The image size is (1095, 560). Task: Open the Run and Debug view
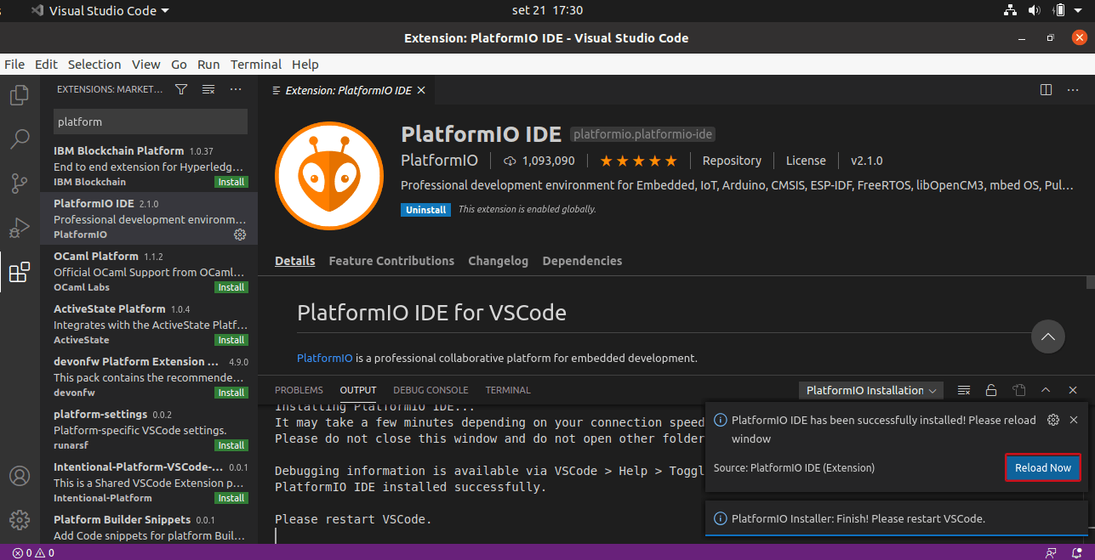click(19, 227)
